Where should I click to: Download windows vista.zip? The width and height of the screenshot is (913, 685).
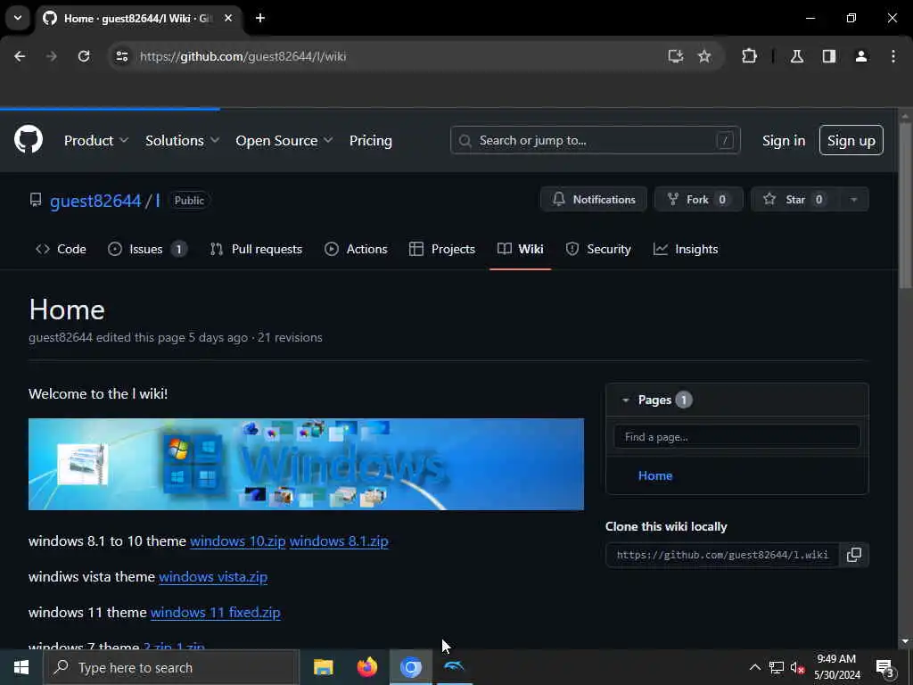213,577
